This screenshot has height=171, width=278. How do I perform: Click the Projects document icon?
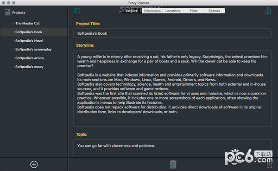(x=7, y=13)
